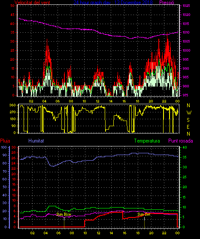
Task: Click the pressure axis value 985
Action: pos(186,77)
